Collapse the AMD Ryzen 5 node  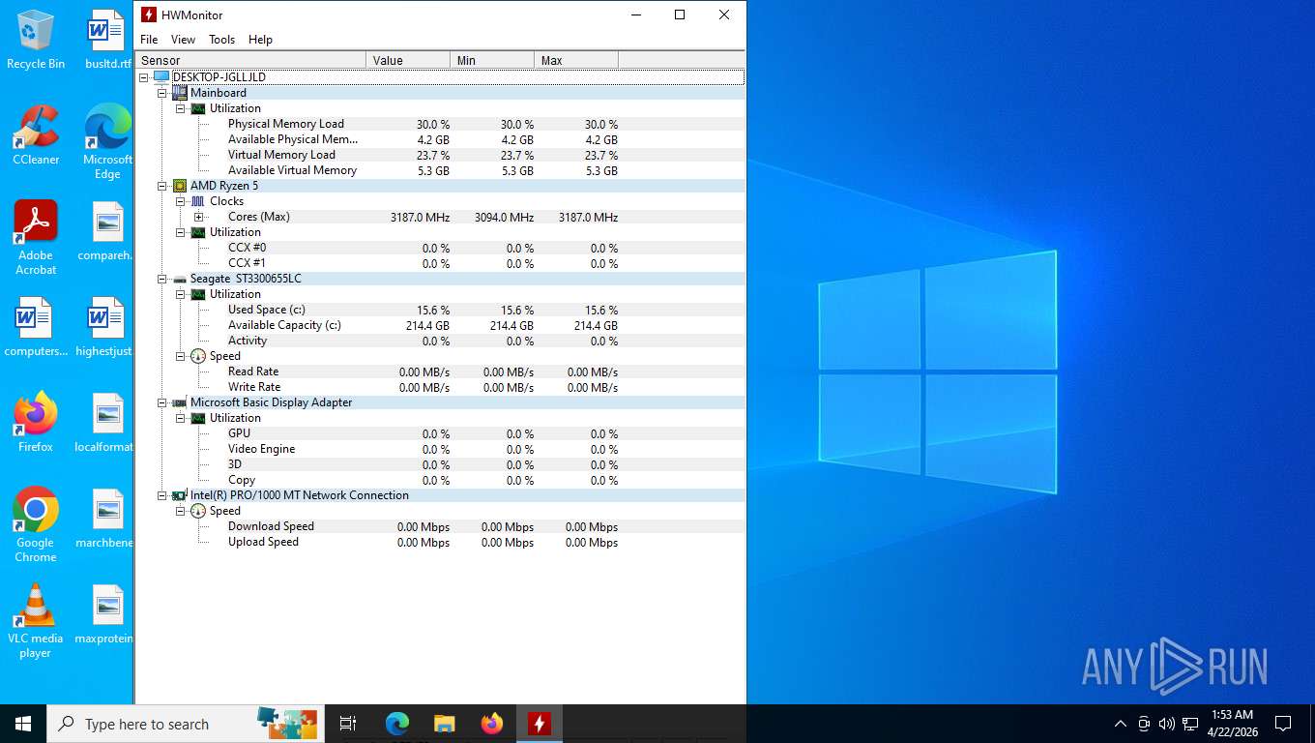tap(162, 186)
